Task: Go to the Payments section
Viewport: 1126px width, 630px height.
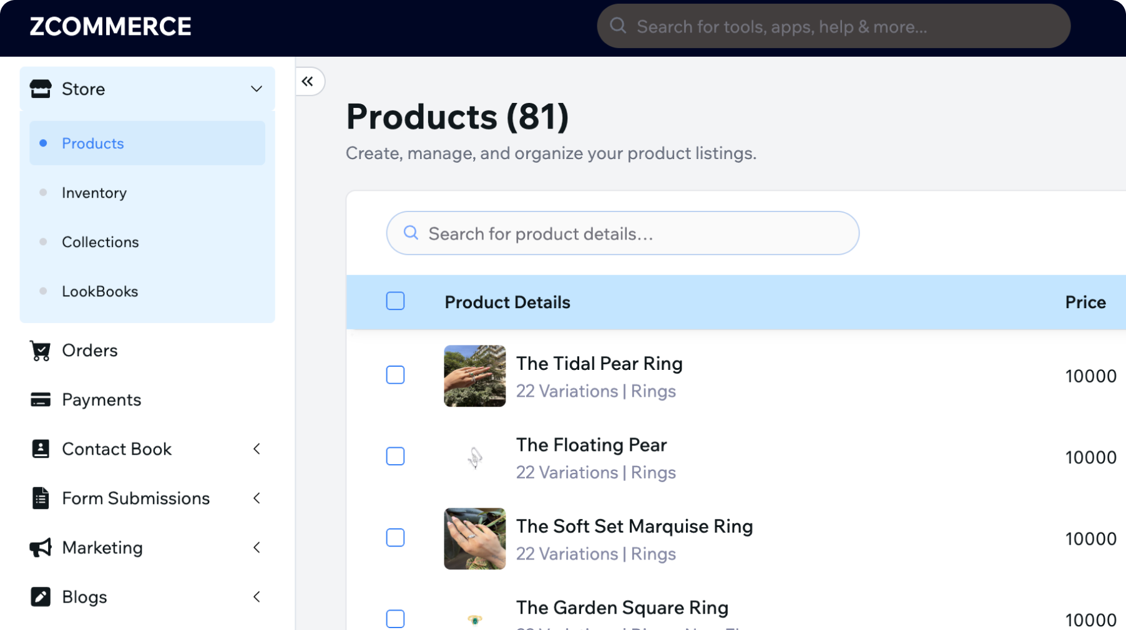Action: click(x=147, y=400)
